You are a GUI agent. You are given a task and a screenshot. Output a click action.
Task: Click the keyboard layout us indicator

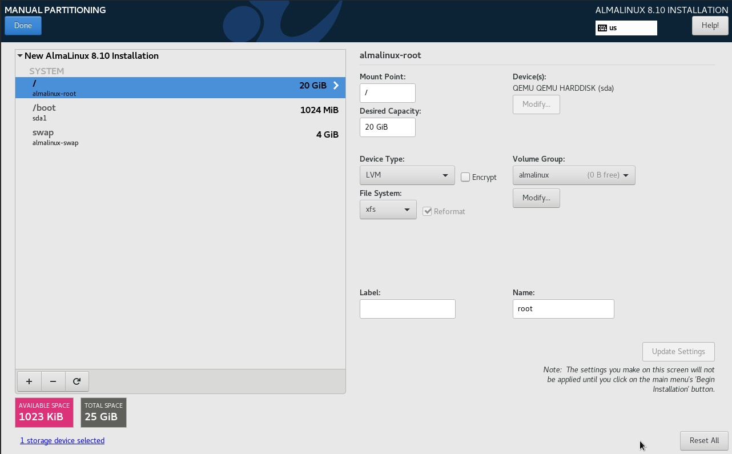point(626,28)
